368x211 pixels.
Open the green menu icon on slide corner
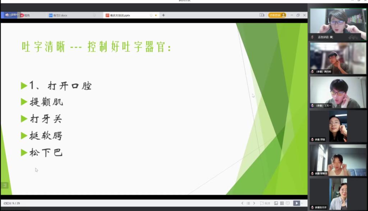[5, 185]
